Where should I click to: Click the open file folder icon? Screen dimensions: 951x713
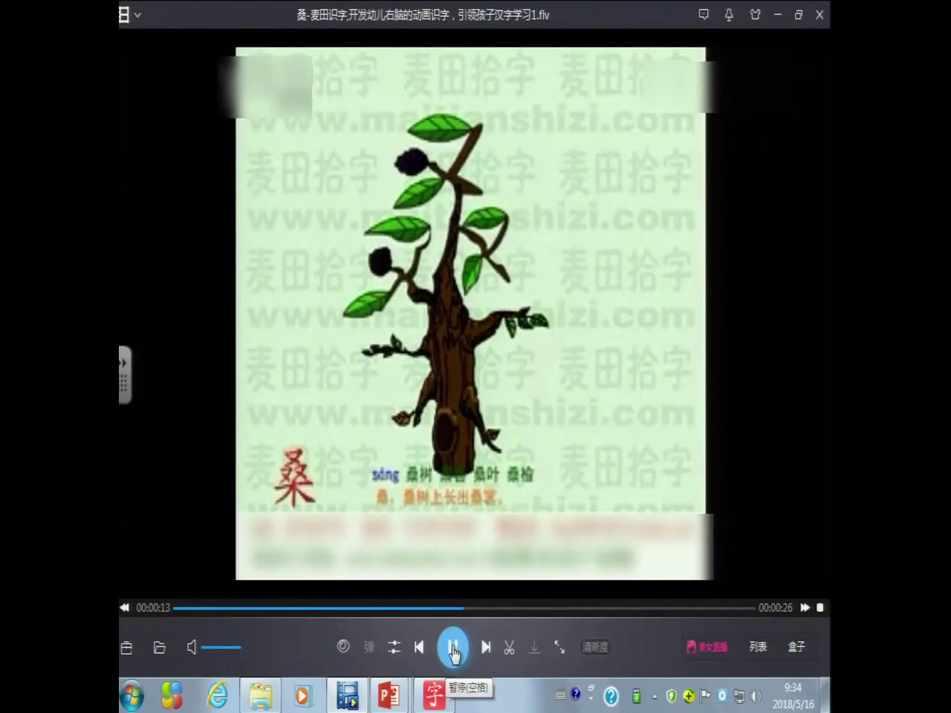pyautogui.click(x=159, y=648)
